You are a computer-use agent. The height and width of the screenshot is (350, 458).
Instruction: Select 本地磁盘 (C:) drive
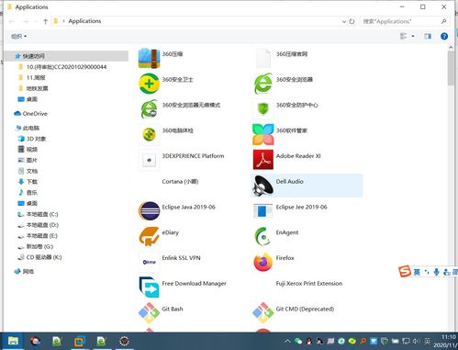[x=42, y=214]
